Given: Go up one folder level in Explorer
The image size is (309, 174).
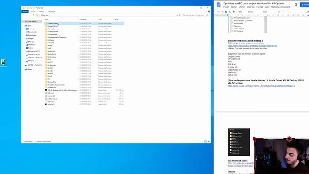Looking at the screenshot, I should (x=33, y=15).
